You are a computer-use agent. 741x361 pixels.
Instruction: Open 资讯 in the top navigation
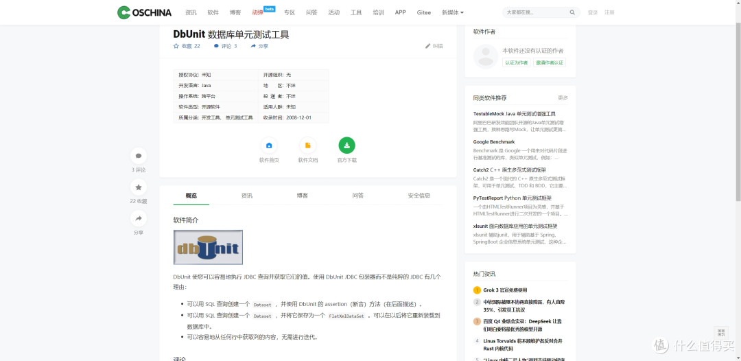coord(191,13)
